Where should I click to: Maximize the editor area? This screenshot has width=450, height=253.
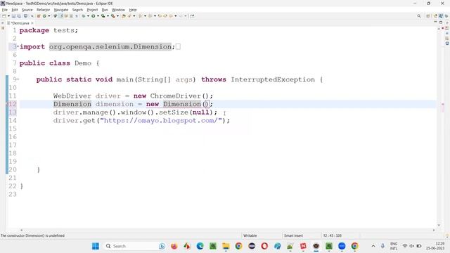pos(441,22)
